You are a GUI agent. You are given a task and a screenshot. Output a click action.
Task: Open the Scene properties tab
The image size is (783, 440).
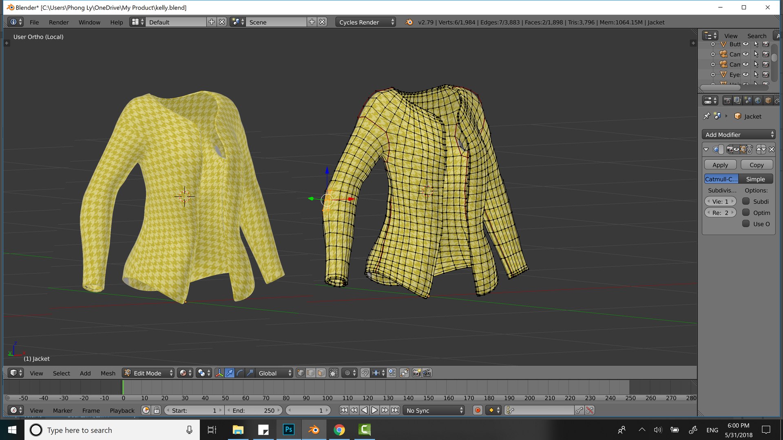click(x=748, y=101)
